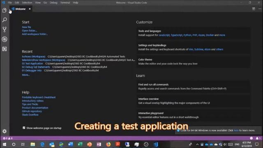Open the Source Control view
The width and height of the screenshot is (263, 148).
click(x=5, y=30)
